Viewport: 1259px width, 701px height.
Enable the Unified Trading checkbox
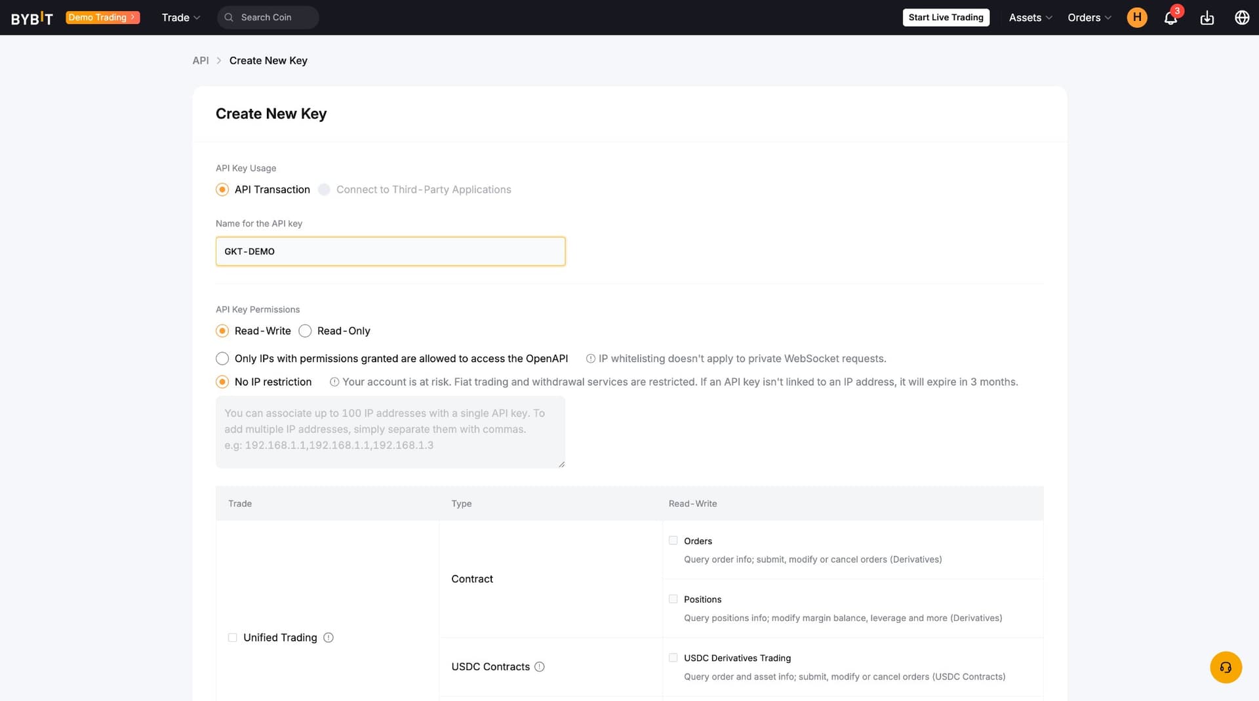(x=232, y=637)
